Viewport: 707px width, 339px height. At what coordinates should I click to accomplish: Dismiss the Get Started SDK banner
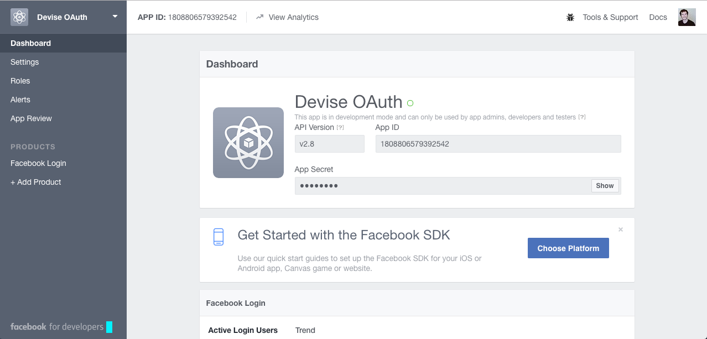[x=620, y=229]
